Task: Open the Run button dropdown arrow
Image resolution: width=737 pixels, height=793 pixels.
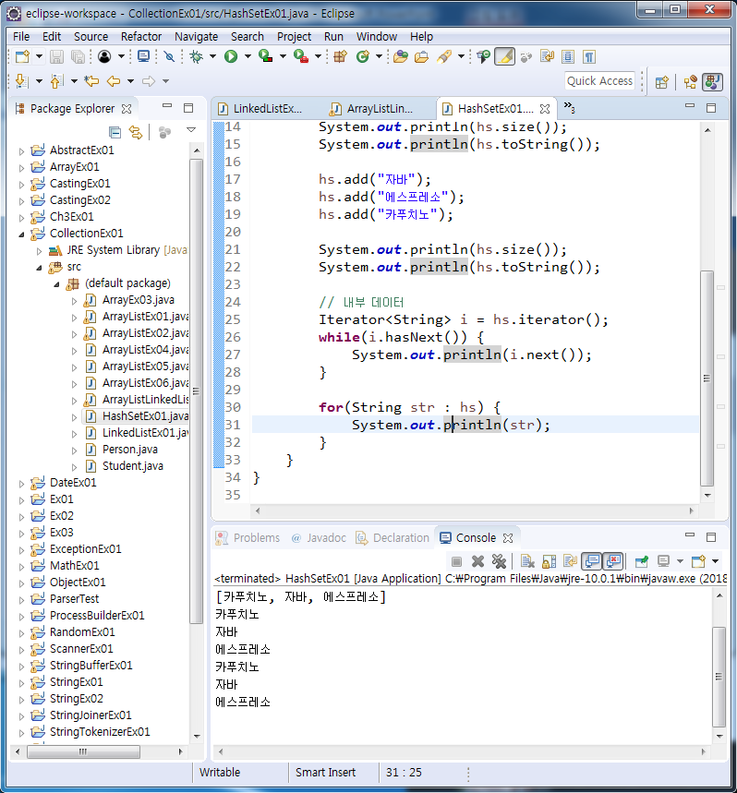Action: tap(248, 56)
